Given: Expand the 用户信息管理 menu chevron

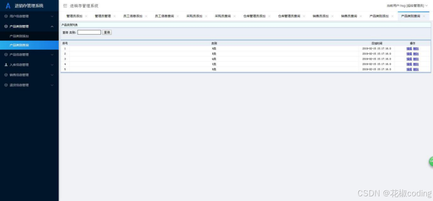Looking at the screenshot, I should pyautogui.click(x=52, y=16).
